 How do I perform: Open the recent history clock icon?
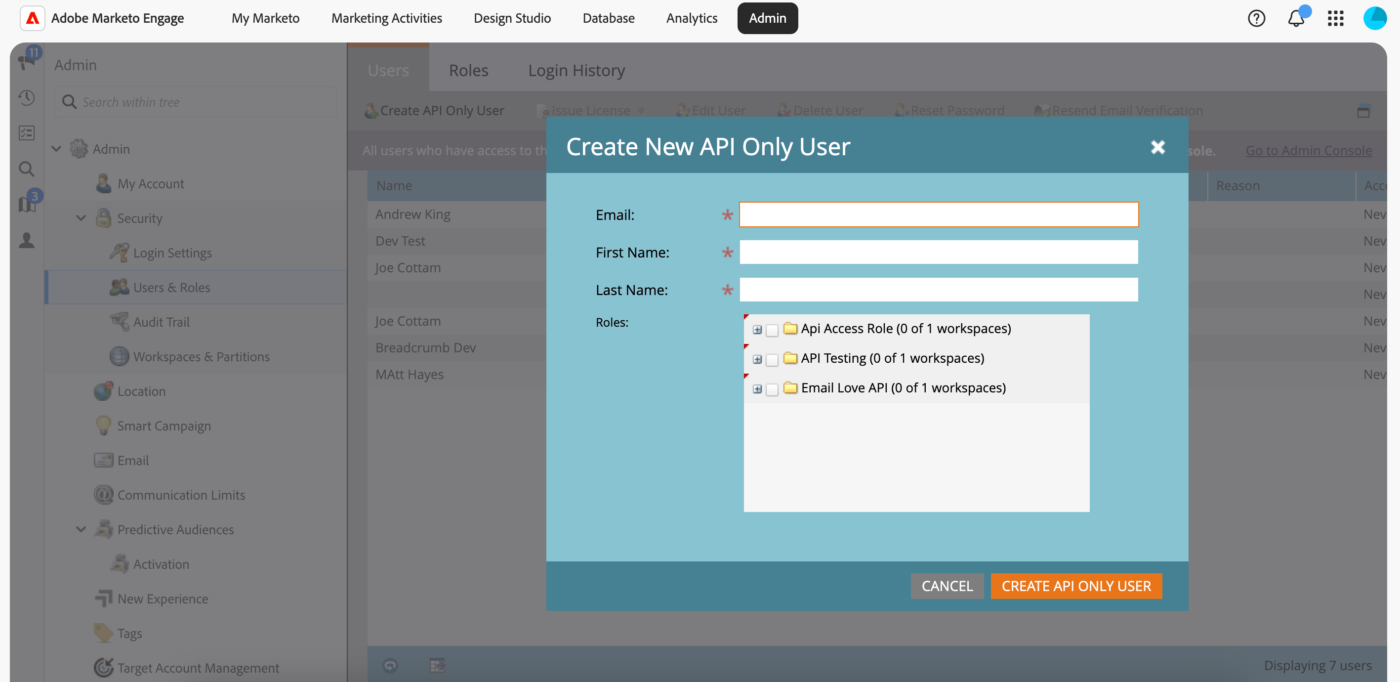(26, 97)
